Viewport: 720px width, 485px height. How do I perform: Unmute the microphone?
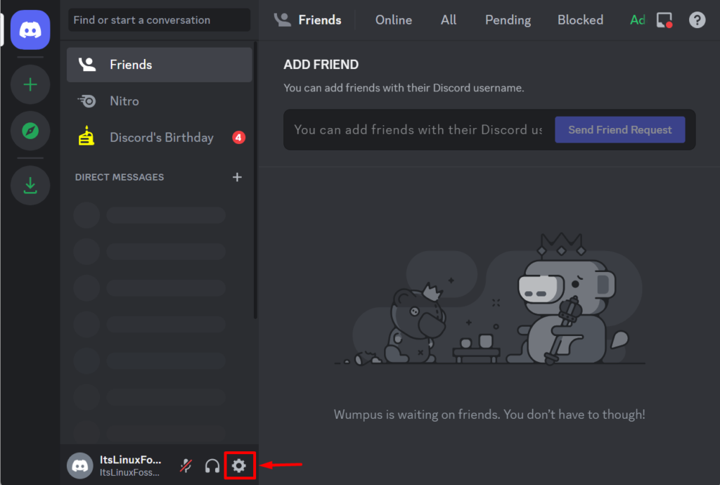point(186,466)
